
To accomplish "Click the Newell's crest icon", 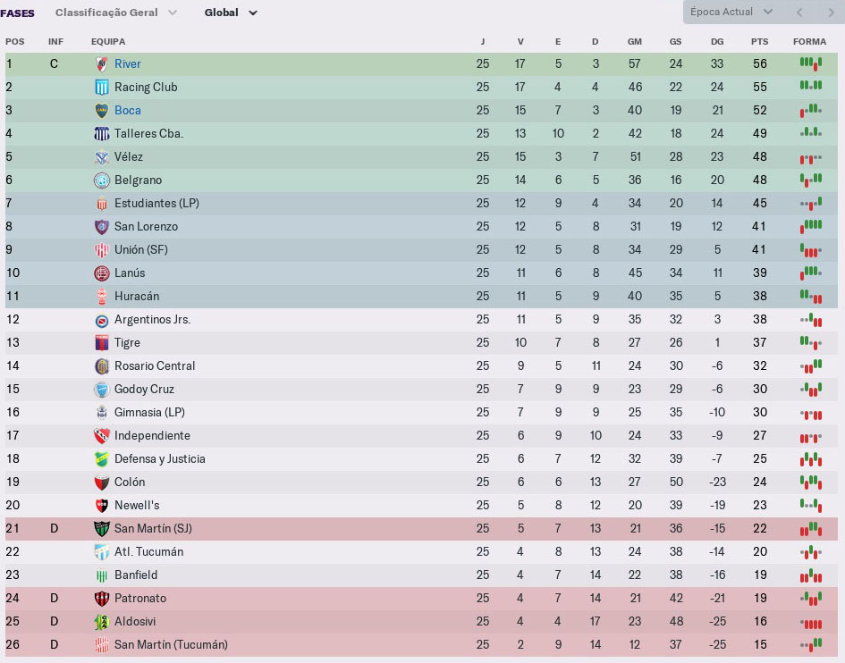I will [101, 505].
